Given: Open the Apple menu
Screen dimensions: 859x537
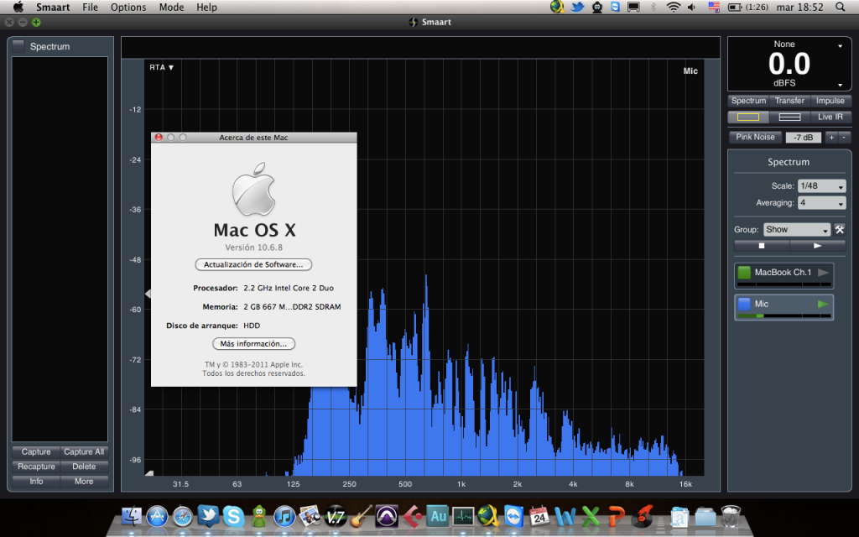Looking at the screenshot, I should point(18,7).
